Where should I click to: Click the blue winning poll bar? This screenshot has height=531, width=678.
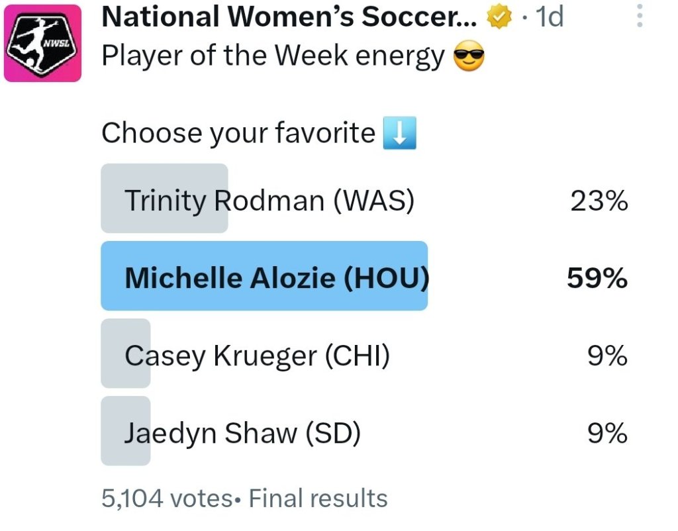(264, 276)
